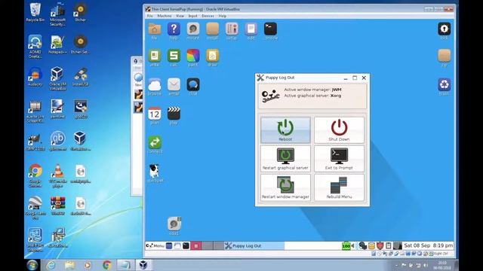The width and height of the screenshot is (483, 271).
Task: Click the Reboot button in Puppy Log Out
Action: [x=285, y=130]
